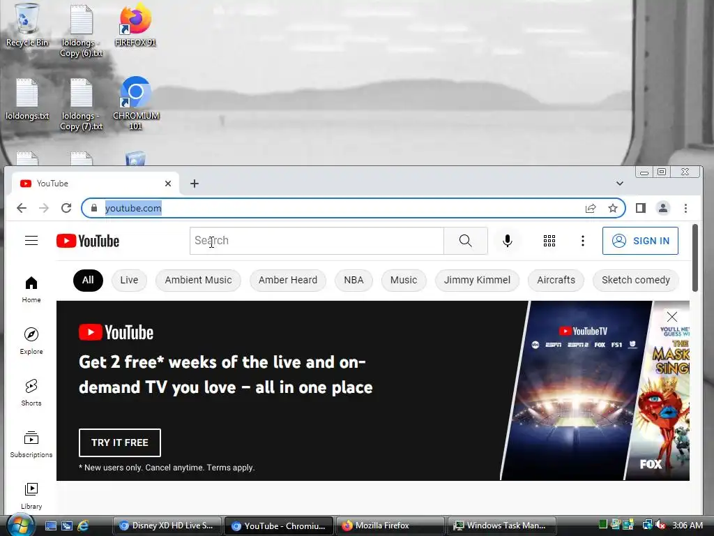The image size is (714, 536).
Task: Go back with the browser back arrow
Action: (x=22, y=208)
